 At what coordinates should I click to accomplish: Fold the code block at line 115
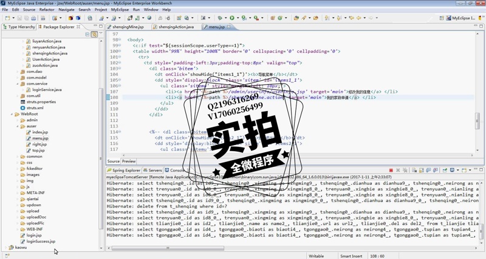tap(120, 138)
